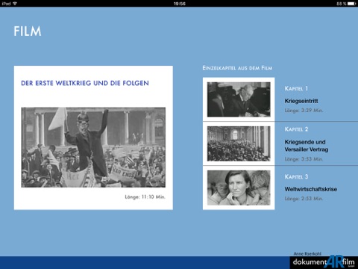Select 'Der Erste Weltkrieg und die Folgen' title

[85, 83]
